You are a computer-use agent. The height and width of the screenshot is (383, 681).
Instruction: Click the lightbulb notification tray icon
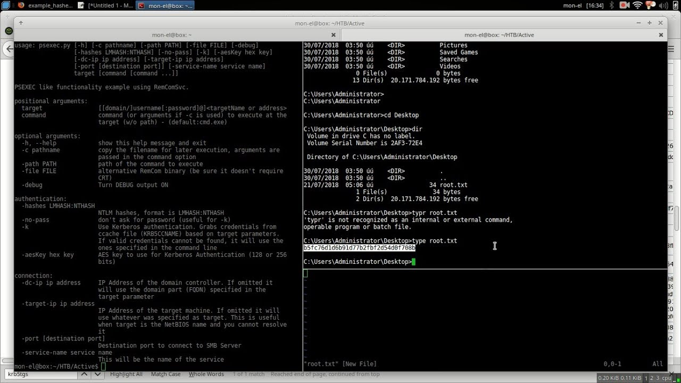(x=650, y=5)
